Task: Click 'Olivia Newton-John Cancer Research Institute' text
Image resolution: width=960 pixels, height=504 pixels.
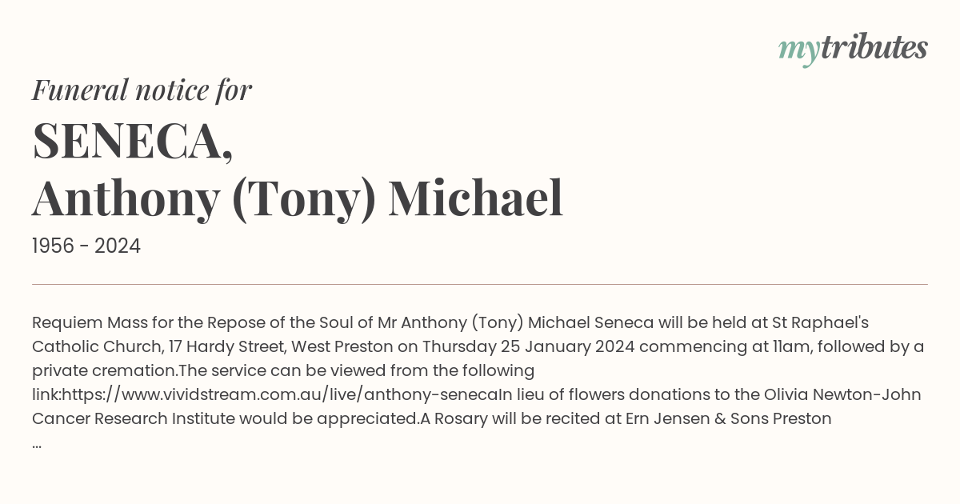Action: pyautogui.click(x=477, y=406)
